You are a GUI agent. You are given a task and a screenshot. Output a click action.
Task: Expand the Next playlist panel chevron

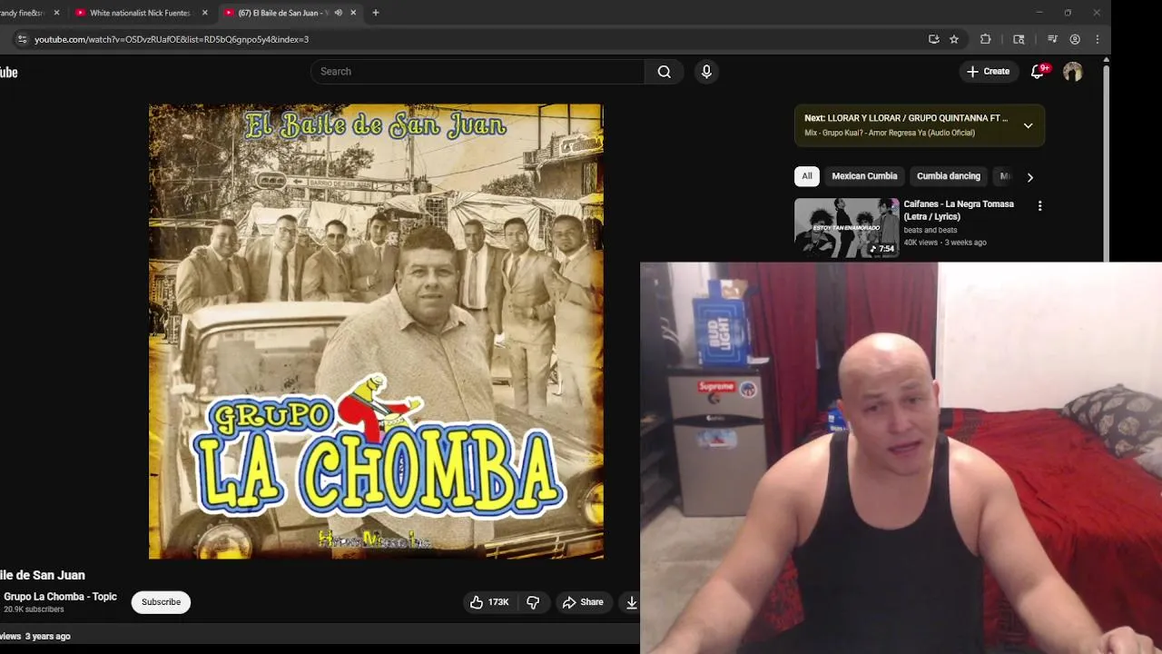(x=1029, y=125)
